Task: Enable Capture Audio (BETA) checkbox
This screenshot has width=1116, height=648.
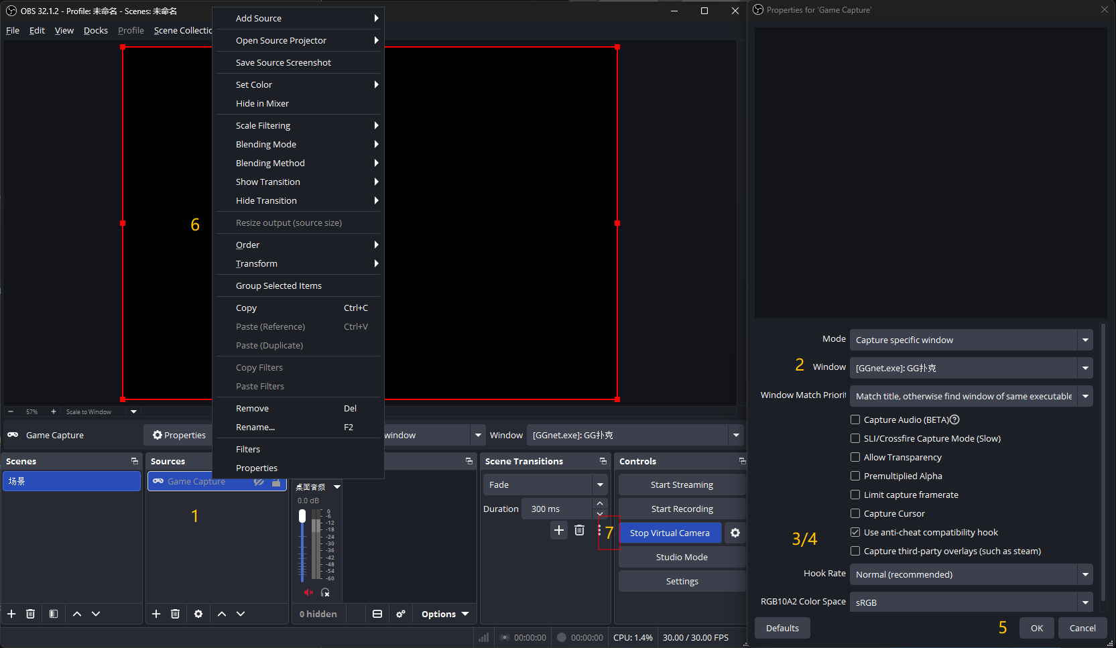Action: coord(855,419)
